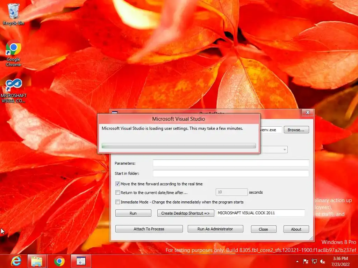The image size is (358, 268).
Task: Open the network tray icon
Action: coord(314,261)
